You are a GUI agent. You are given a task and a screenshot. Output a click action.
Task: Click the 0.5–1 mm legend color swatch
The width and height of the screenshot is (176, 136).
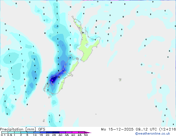11,132
